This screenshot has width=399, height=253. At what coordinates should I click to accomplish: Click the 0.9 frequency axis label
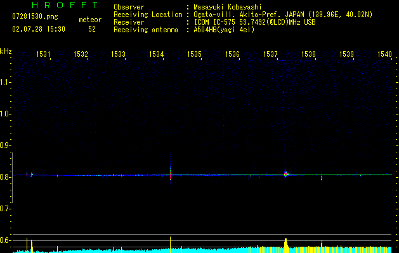(x=5, y=145)
